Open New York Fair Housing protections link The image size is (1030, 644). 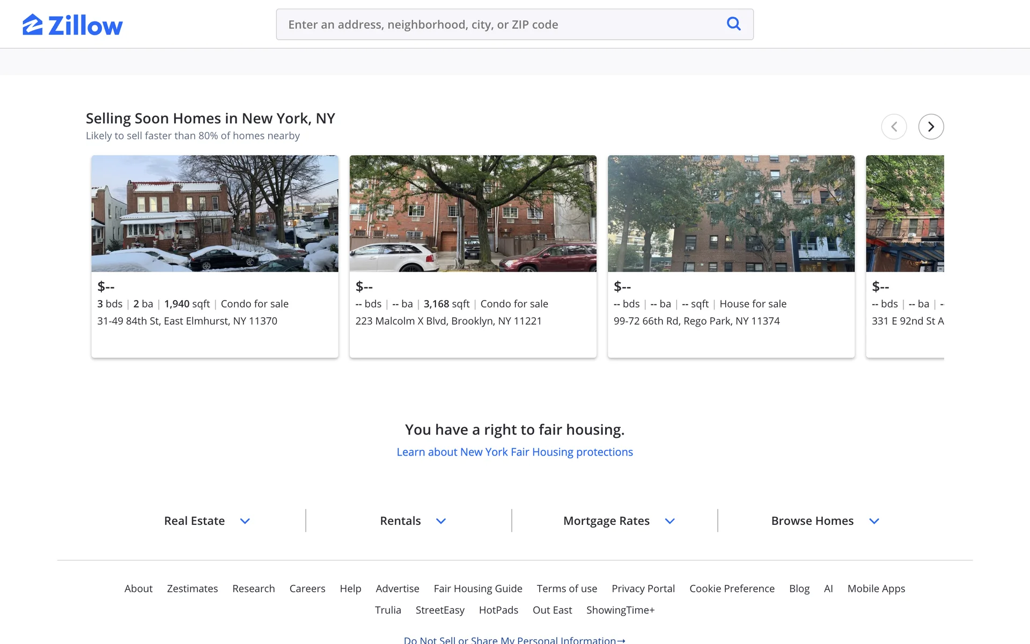point(514,452)
